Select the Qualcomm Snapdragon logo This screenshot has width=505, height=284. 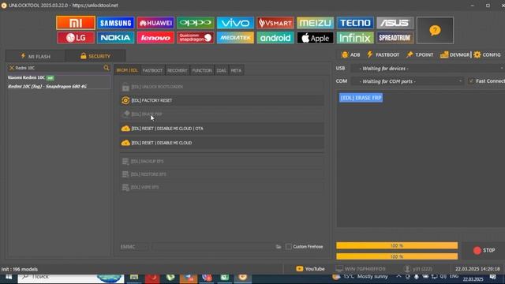[196, 38]
